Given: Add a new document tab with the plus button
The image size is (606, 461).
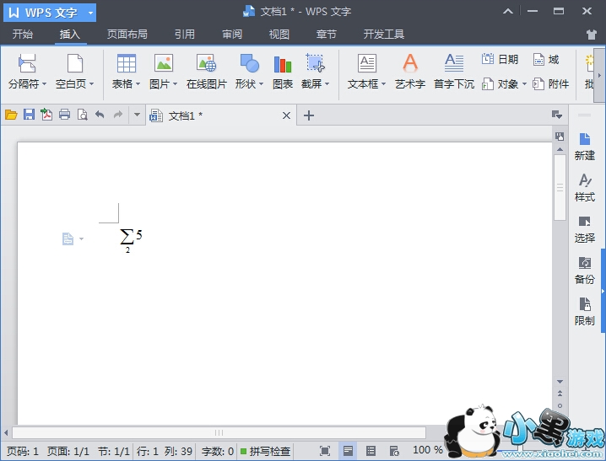Looking at the screenshot, I should [x=309, y=115].
